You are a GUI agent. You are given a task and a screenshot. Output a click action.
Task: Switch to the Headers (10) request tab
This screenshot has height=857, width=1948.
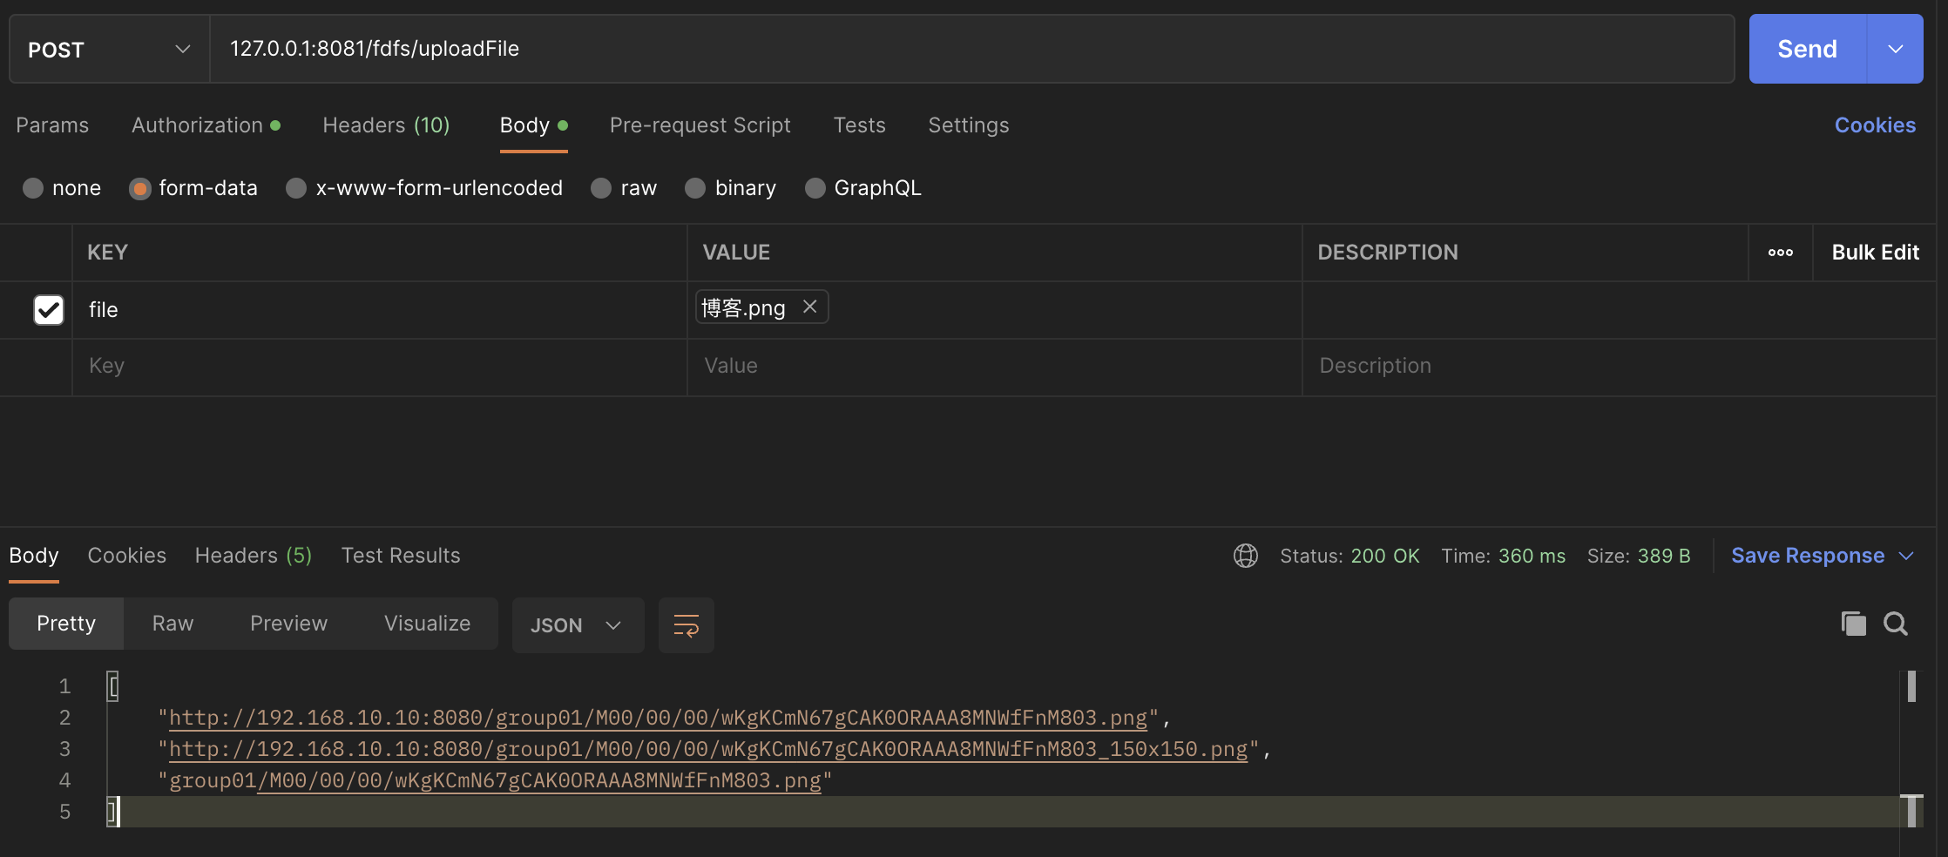386,125
